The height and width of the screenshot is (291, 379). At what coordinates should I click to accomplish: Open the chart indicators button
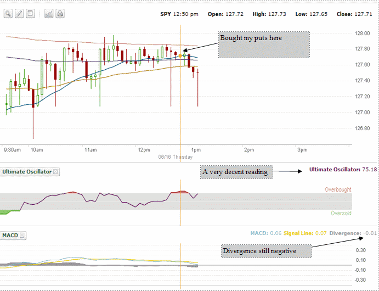click(49, 14)
